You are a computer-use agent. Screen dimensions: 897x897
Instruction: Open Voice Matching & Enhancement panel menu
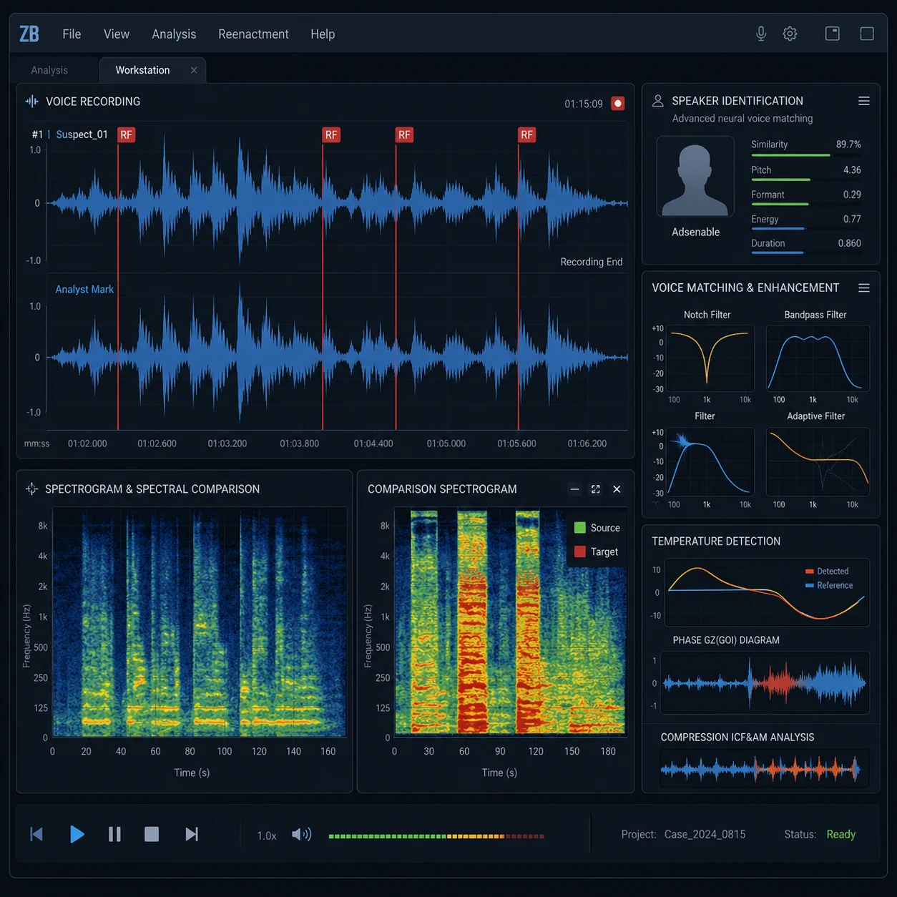[864, 288]
